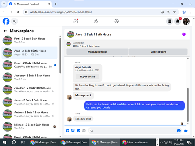Image resolution: width=195 pixels, height=146 pixels.
Task: Open Chrome profile icon
Action: click(x=184, y=12)
